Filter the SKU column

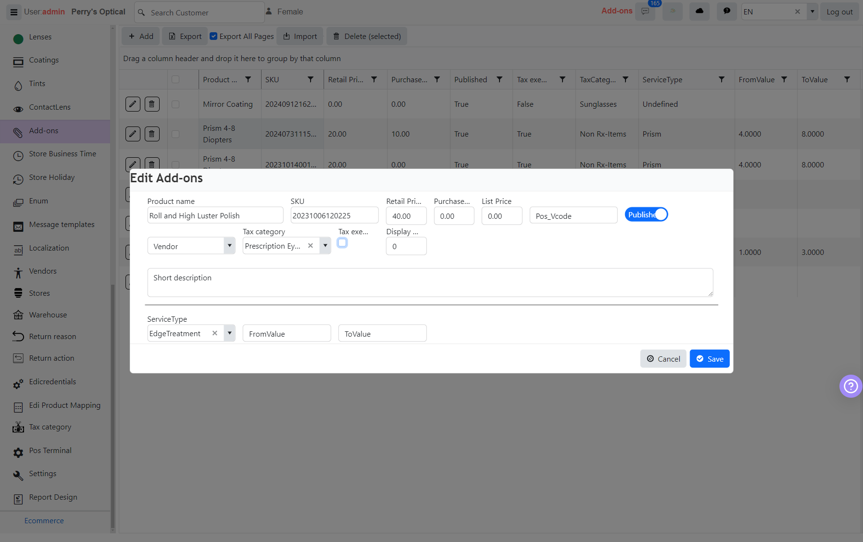(311, 79)
